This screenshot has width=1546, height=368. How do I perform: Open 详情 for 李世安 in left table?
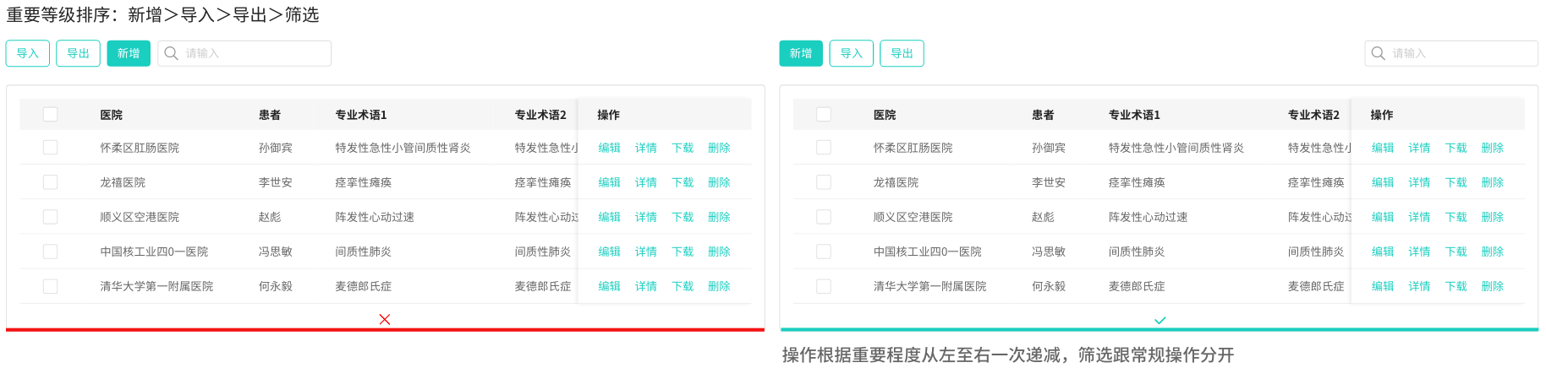click(x=645, y=182)
